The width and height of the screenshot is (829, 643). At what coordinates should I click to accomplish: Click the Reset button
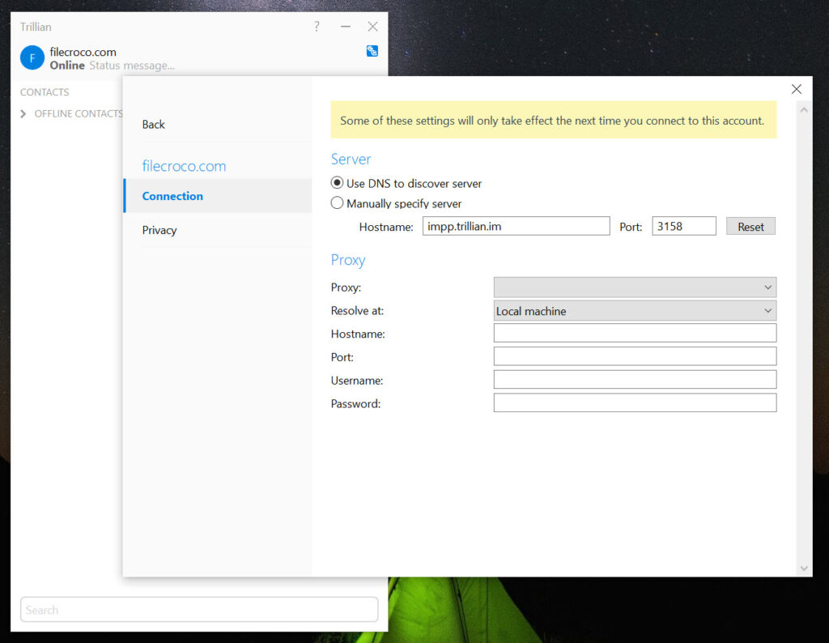[x=750, y=226]
